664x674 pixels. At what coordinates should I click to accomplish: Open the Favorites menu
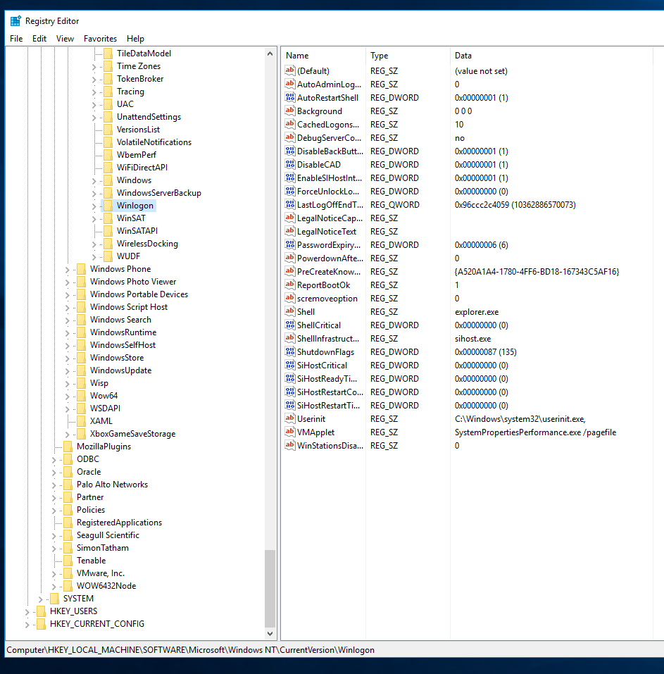100,39
